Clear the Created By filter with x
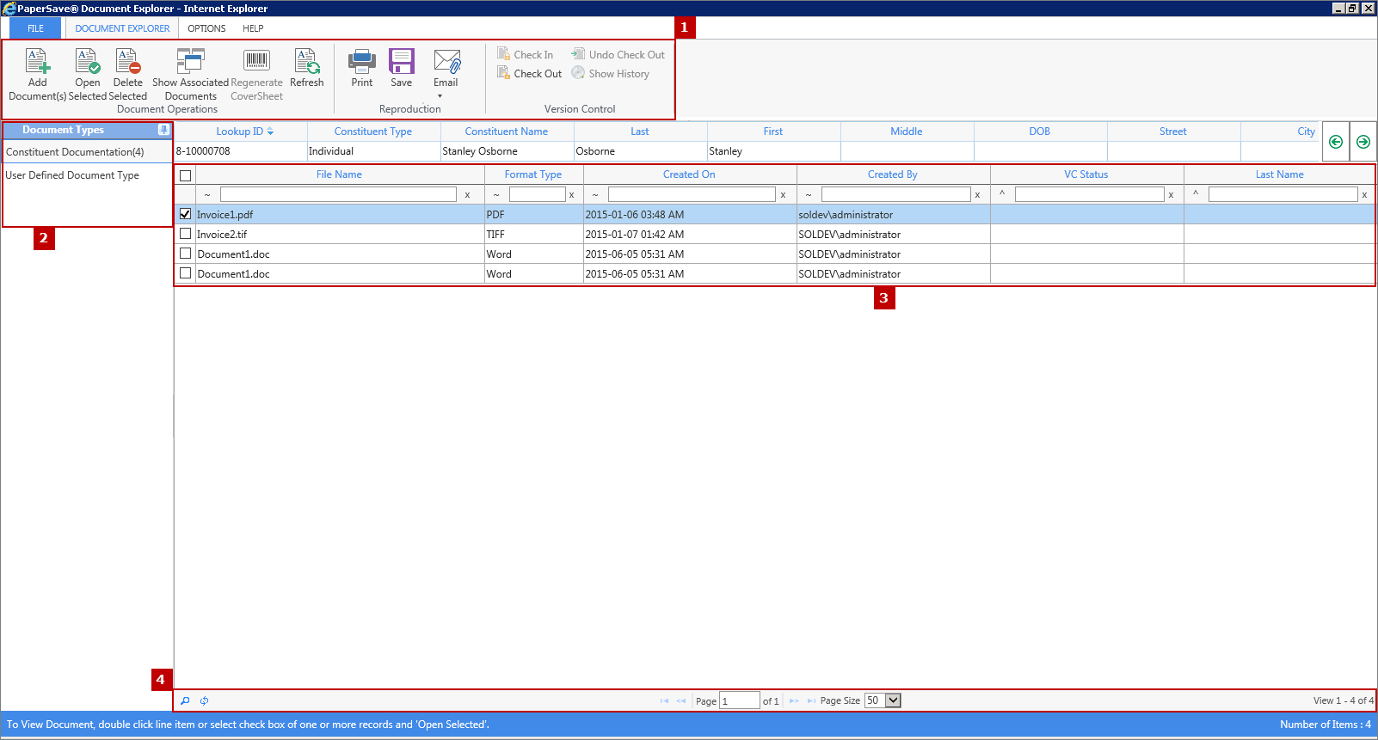This screenshot has width=1378, height=740. tap(977, 194)
